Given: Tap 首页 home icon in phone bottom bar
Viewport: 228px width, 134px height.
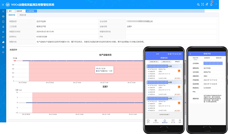Looking at the screenshot, I should click(x=148, y=121).
